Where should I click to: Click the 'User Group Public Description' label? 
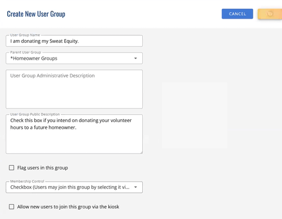pos(35,114)
